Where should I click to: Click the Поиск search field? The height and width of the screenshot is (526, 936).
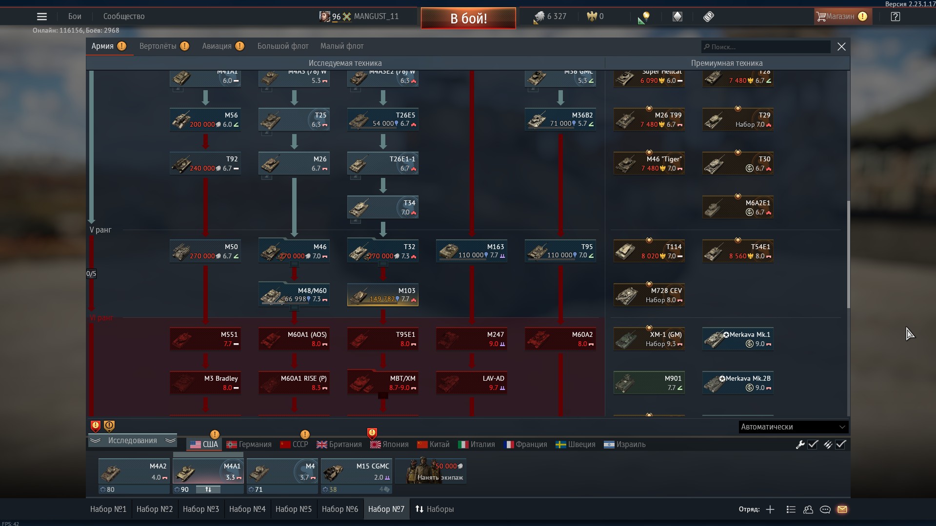click(x=766, y=47)
